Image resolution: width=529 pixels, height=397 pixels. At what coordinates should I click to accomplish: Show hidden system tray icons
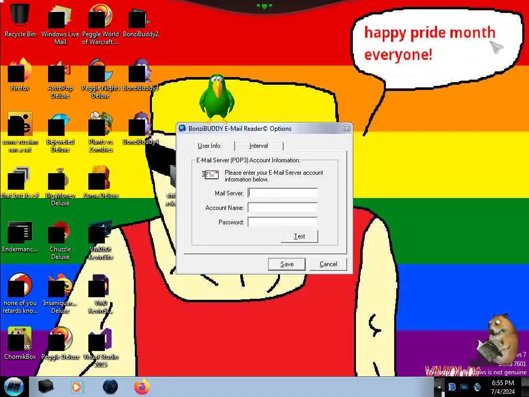439,387
